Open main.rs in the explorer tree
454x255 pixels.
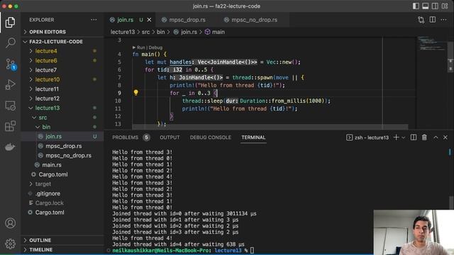click(62, 165)
